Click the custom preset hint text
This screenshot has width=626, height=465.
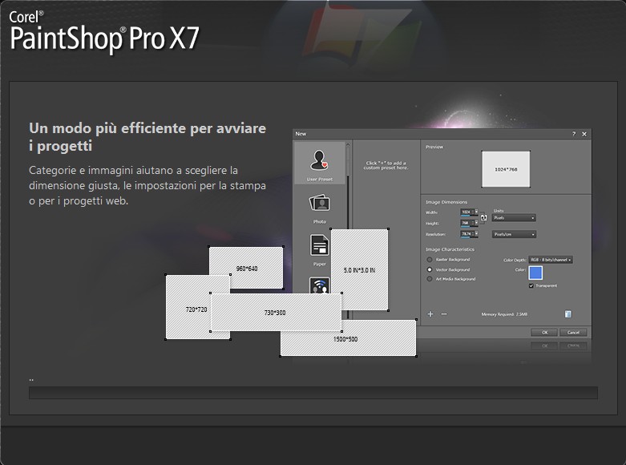point(386,165)
